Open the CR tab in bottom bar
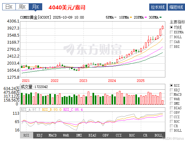The height and width of the screenshot is (142, 185). 145,135
